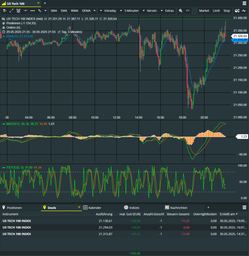Switch to the Positionen tab
The height and width of the screenshot is (256, 249).
click(x=14, y=208)
